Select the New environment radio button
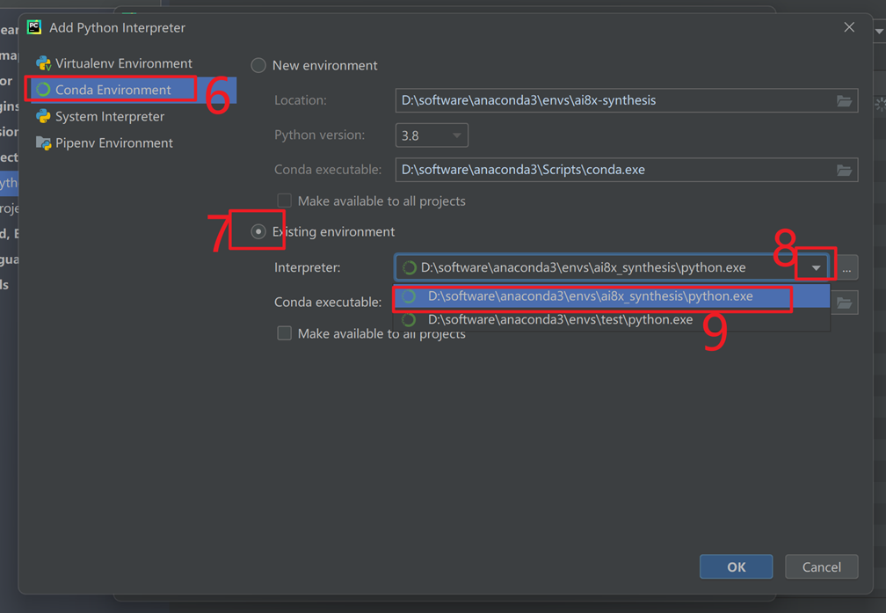Viewport: 886px width, 613px height. [x=258, y=66]
